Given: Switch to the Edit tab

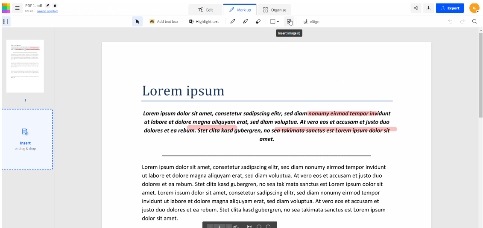Looking at the screenshot, I should 205,9.
